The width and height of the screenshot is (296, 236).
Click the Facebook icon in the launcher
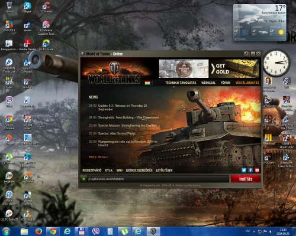coord(250,171)
